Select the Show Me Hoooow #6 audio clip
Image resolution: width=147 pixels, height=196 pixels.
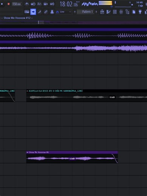tap(72, 157)
